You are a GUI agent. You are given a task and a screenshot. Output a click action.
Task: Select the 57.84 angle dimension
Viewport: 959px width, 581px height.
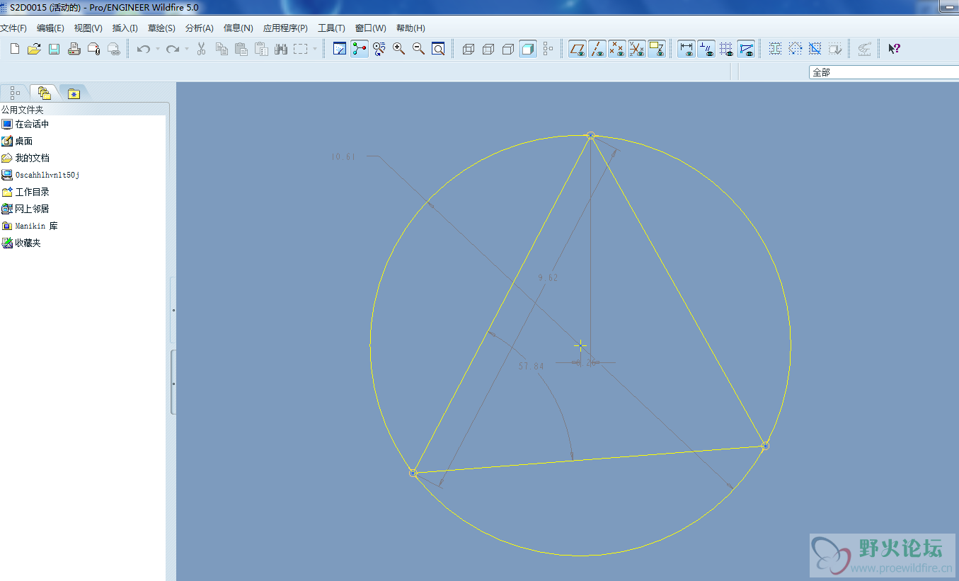532,367
